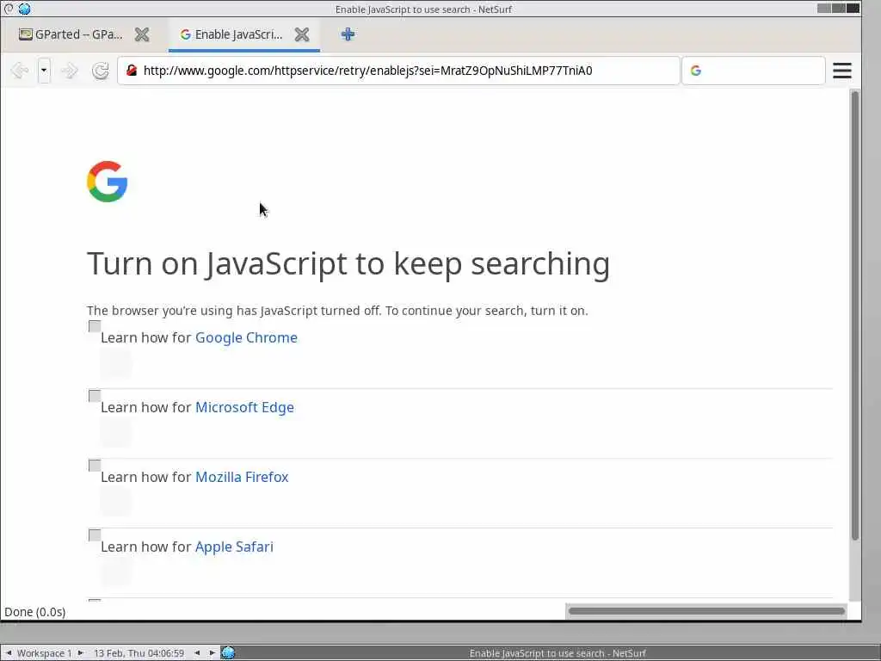The height and width of the screenshot is (661, 881).
Task: Click the Workspace 1 label in taskbar
Action: [45, 653]
